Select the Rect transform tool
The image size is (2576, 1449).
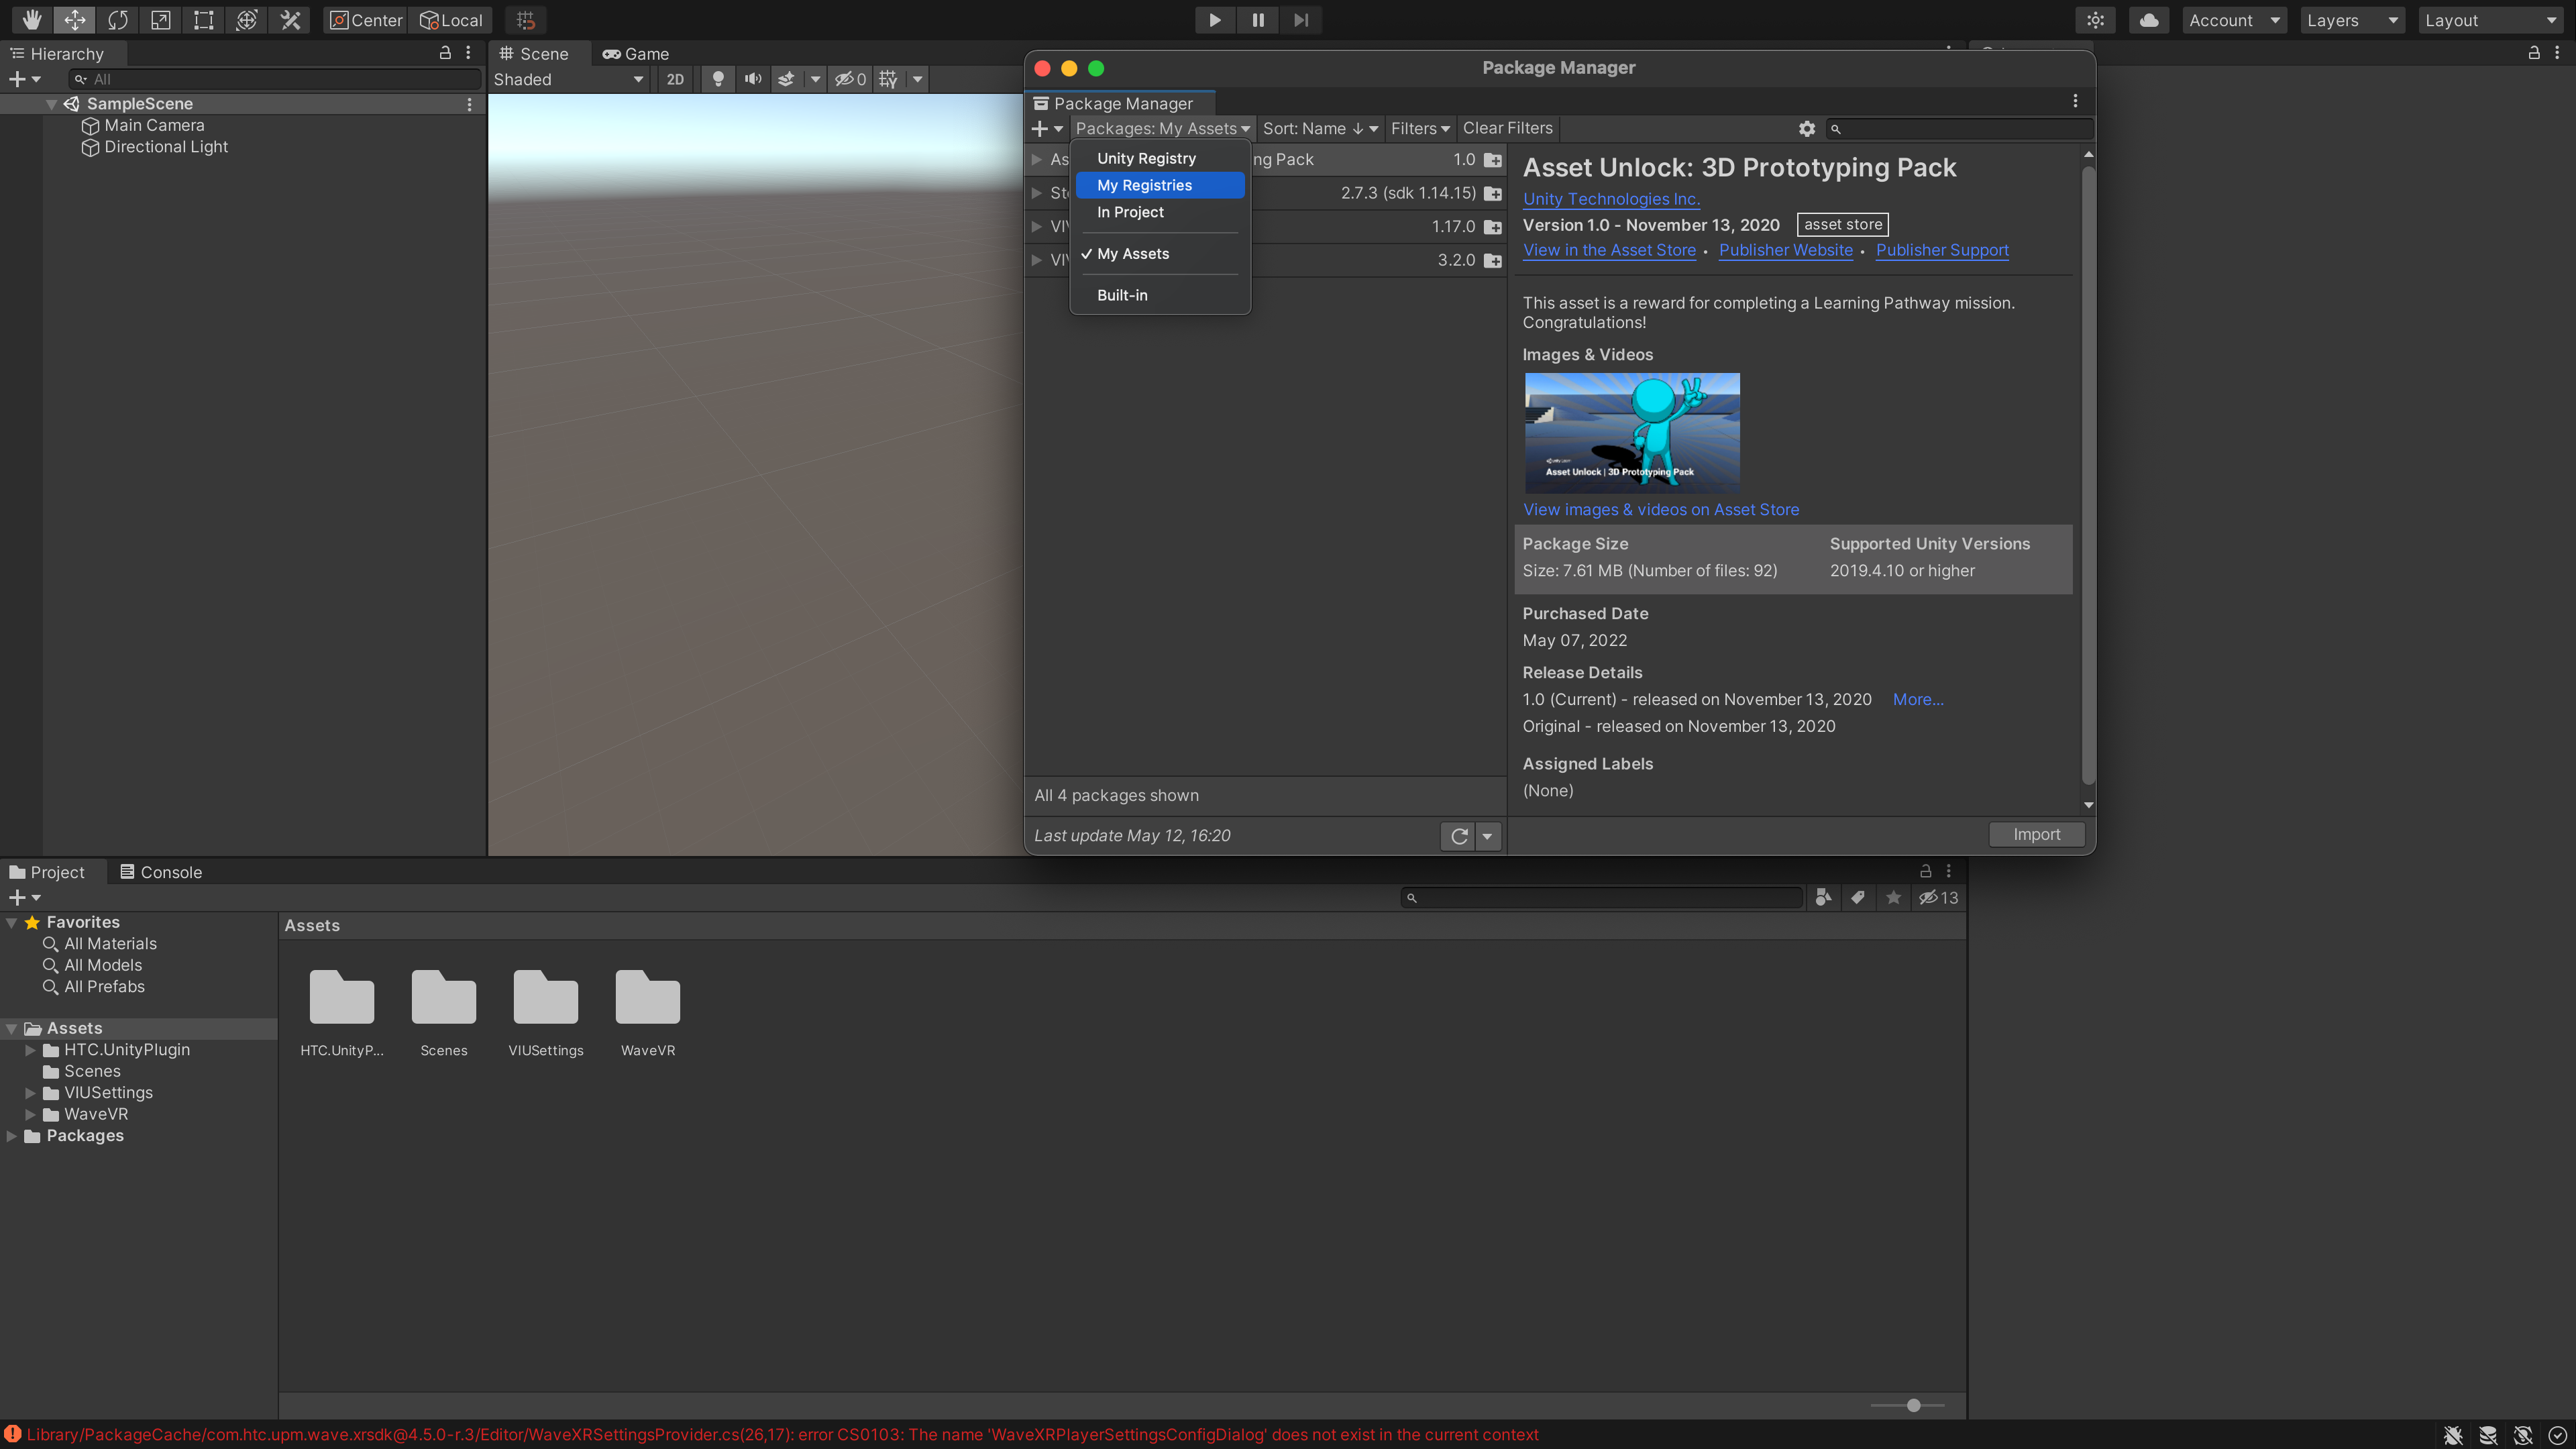[203, 20]
